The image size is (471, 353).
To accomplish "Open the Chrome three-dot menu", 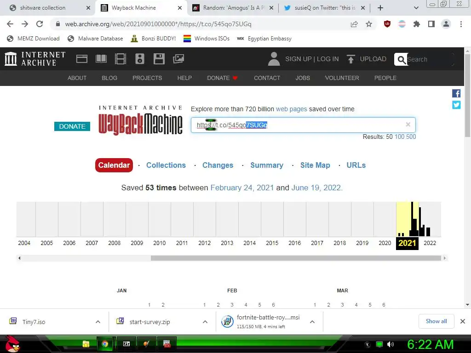I will (x=461, y=24).
